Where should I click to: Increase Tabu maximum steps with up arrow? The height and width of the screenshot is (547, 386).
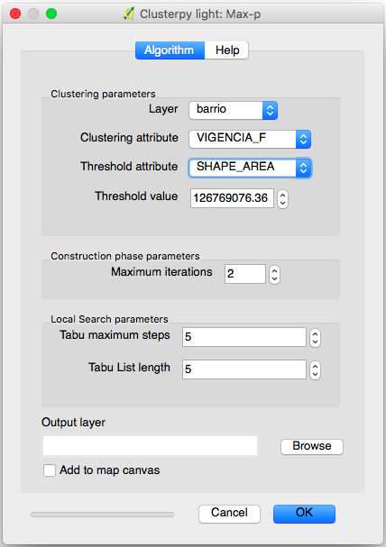pos(315,333)
